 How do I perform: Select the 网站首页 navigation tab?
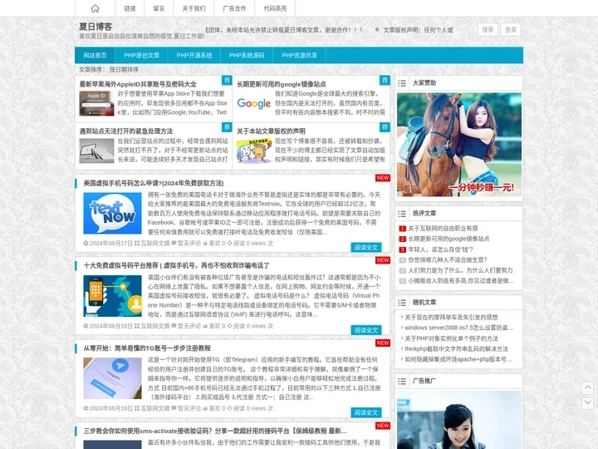coord(95,56)
